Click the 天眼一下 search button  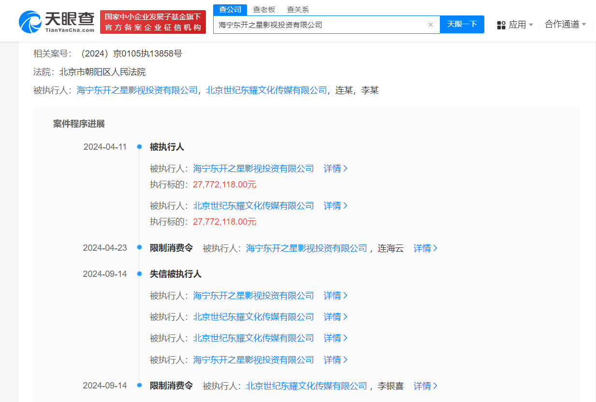click(x=462, y=25)
